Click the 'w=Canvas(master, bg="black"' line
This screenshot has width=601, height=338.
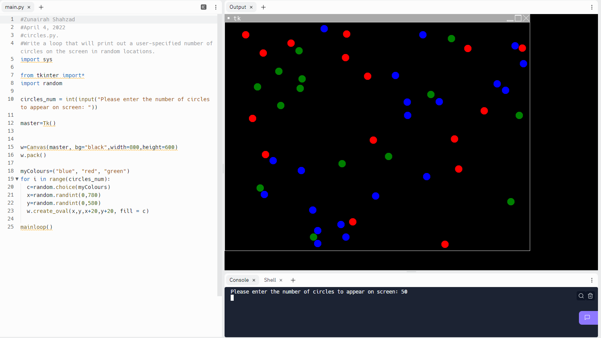click(99, 147)
